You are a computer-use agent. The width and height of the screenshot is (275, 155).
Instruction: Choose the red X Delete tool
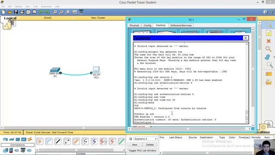point(269,41)
